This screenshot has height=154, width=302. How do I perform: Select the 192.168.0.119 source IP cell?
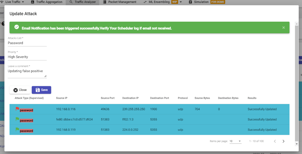pos(66,130)
